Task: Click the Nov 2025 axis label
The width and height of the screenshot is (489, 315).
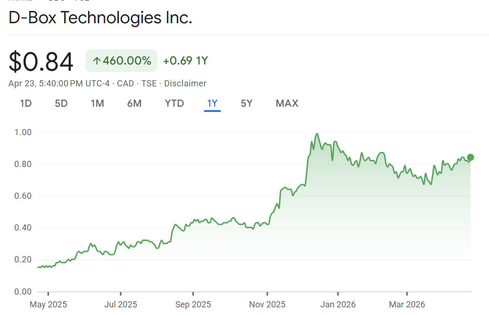Action: click(267, 304)
